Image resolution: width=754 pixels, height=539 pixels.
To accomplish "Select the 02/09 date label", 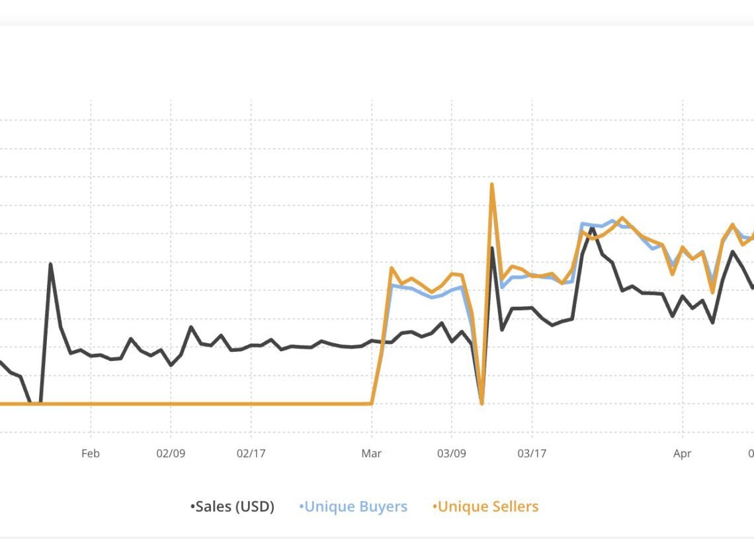I will tap(171, 453).
